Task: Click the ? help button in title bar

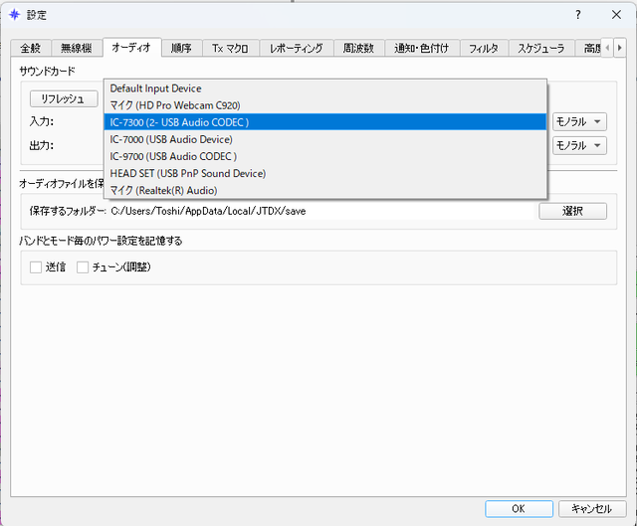Action: point(578,15)
